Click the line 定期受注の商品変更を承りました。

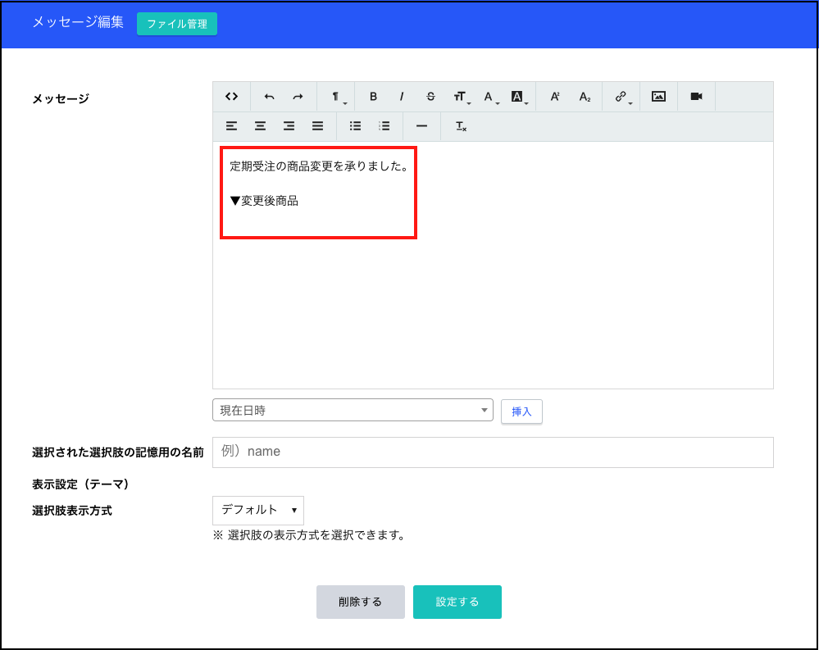point(319,166)
